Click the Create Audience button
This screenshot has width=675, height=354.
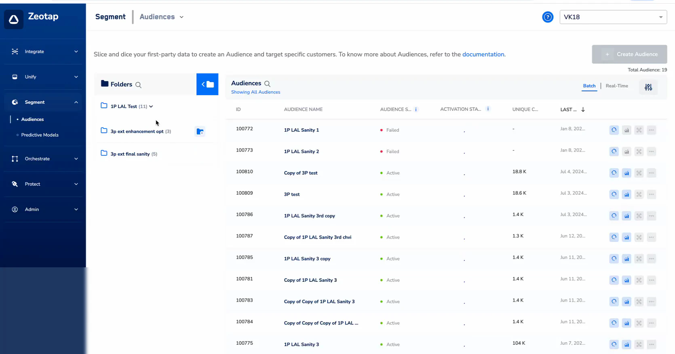click(x=629, y=54)
